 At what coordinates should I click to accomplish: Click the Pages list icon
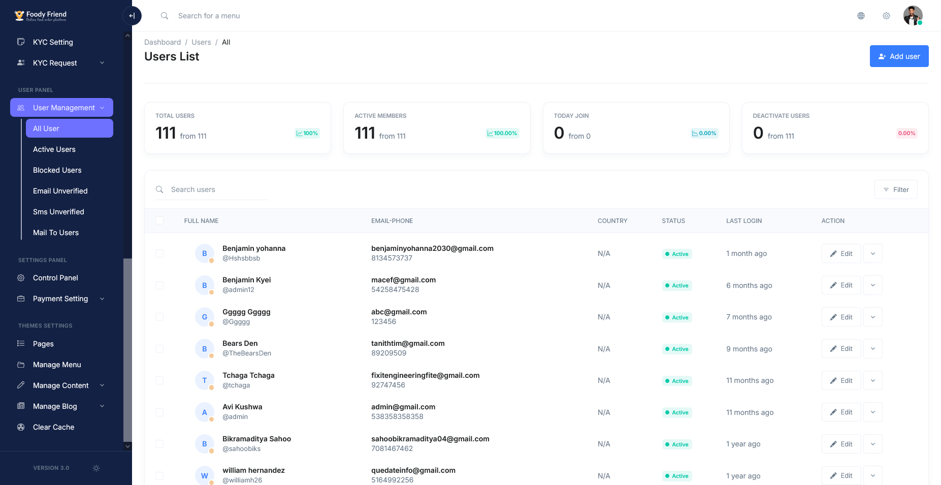[21, 344]
